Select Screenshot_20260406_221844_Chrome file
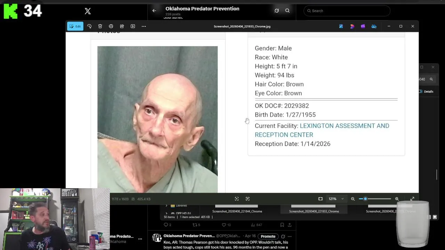 coord(237,211)
